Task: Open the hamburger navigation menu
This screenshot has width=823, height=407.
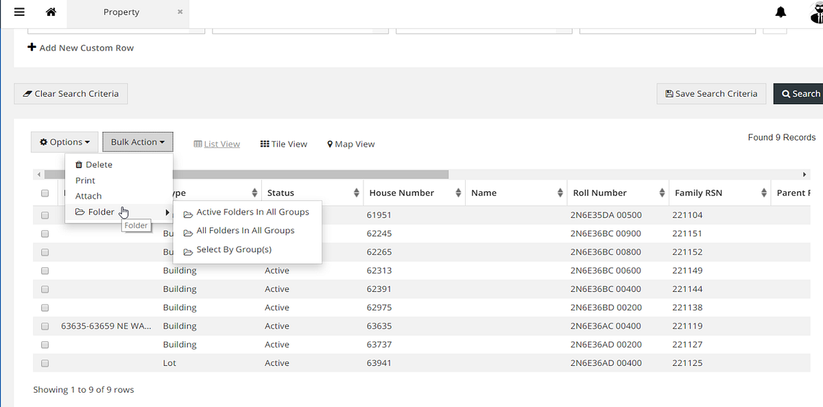Action: pyautogui.click(x=19, y=12)
